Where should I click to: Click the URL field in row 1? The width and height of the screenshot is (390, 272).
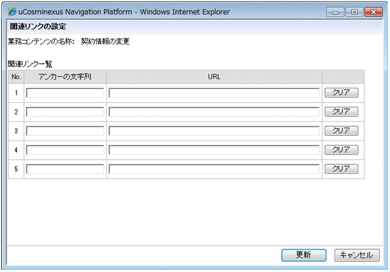click(214, 92)
